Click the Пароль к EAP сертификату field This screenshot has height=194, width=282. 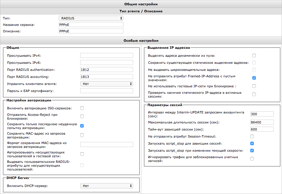107,91
